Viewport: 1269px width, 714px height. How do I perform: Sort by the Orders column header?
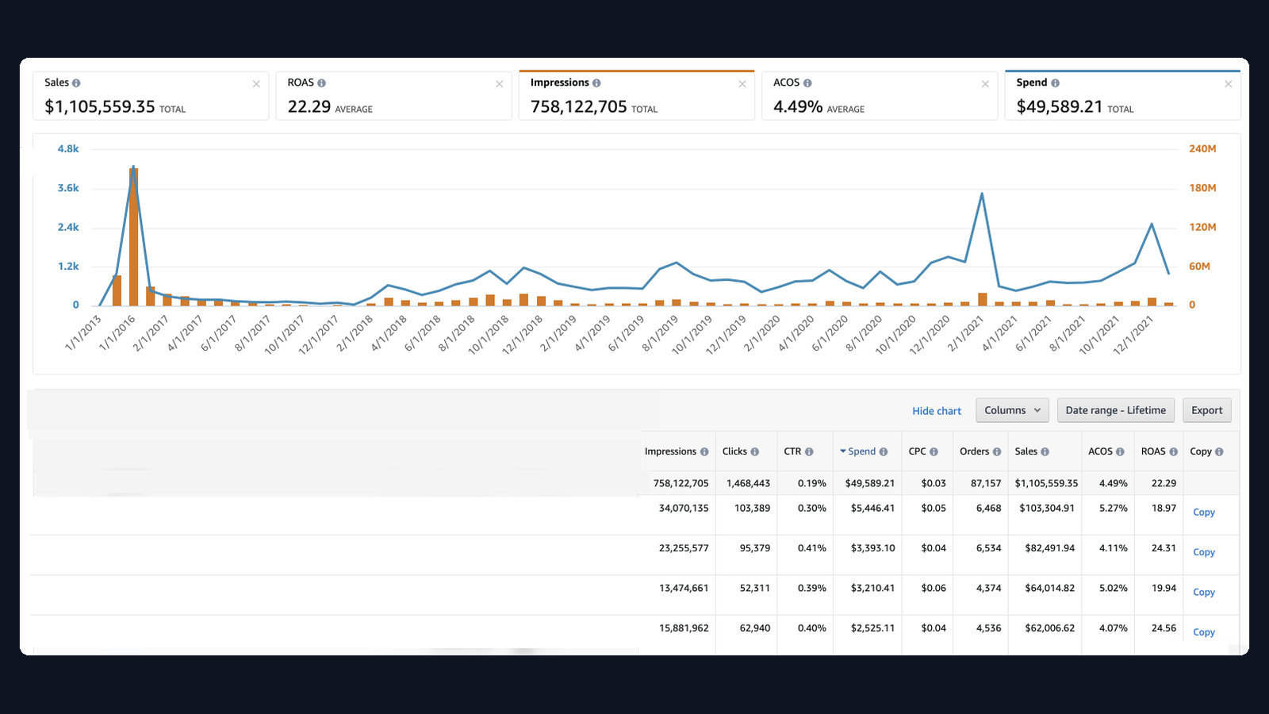point(974,451)
